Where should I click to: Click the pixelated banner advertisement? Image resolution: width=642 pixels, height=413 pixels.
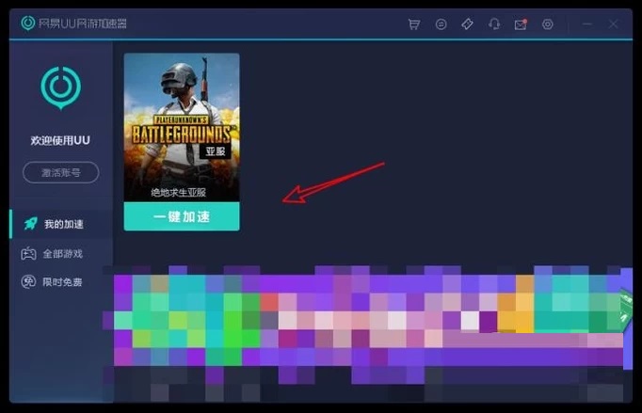point(368,332)
